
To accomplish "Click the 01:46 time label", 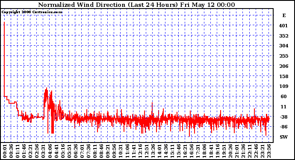I will coord(24,151).
